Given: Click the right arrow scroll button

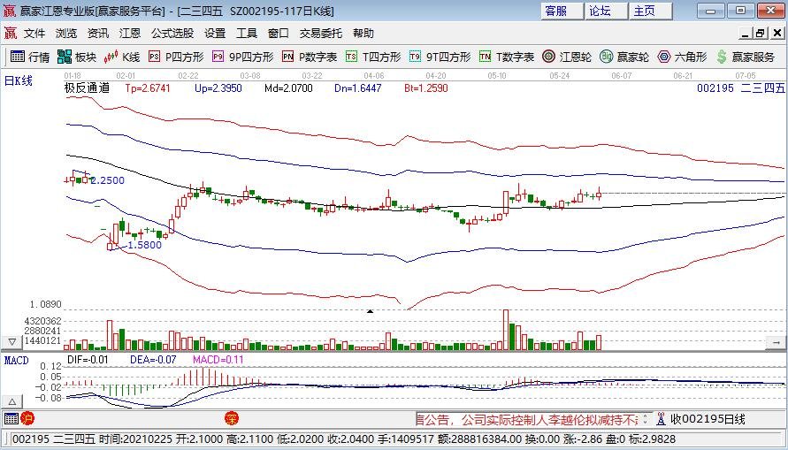Looking at the screenshot, I should click(776, 342).
